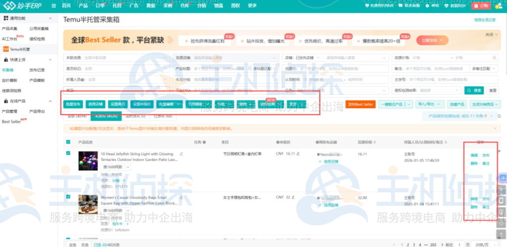Open 产品导出 in the sidebar
Screen dimensions: 507x247
37,111
